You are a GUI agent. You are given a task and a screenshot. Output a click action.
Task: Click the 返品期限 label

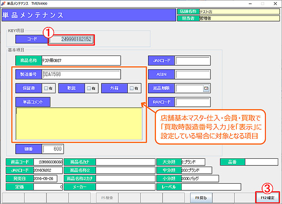coord(161,88)
